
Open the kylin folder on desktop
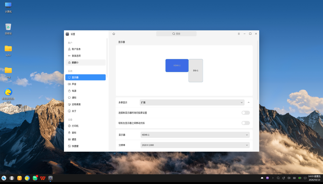point(8,51)
